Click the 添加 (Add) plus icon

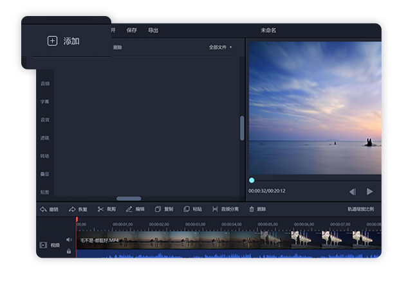pos(52,41)
